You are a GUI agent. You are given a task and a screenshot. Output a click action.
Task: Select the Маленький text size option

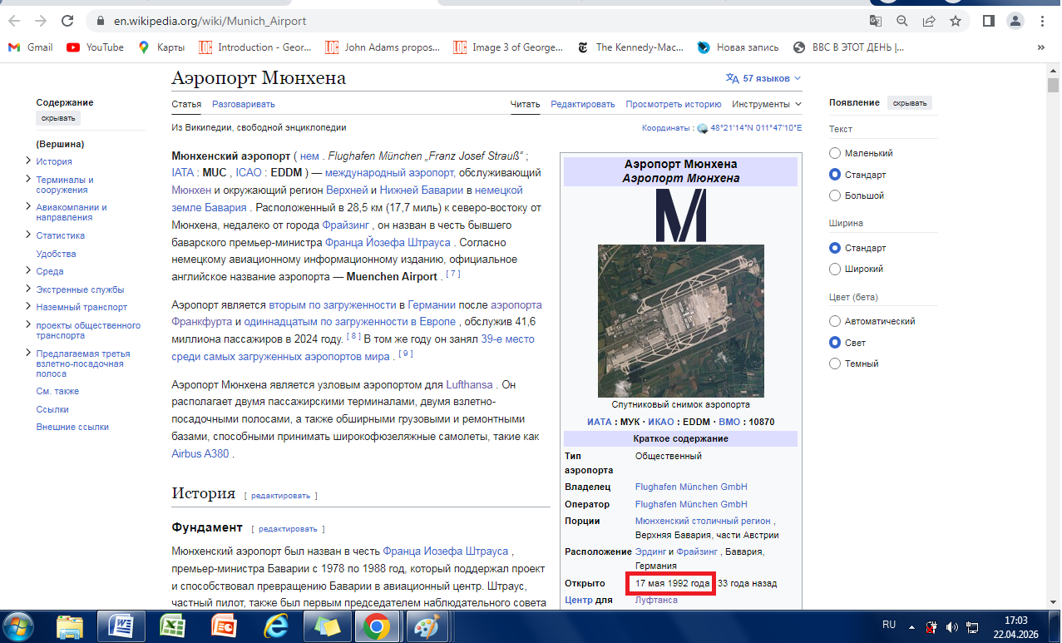pyautogui.click(x=835, y=154)
